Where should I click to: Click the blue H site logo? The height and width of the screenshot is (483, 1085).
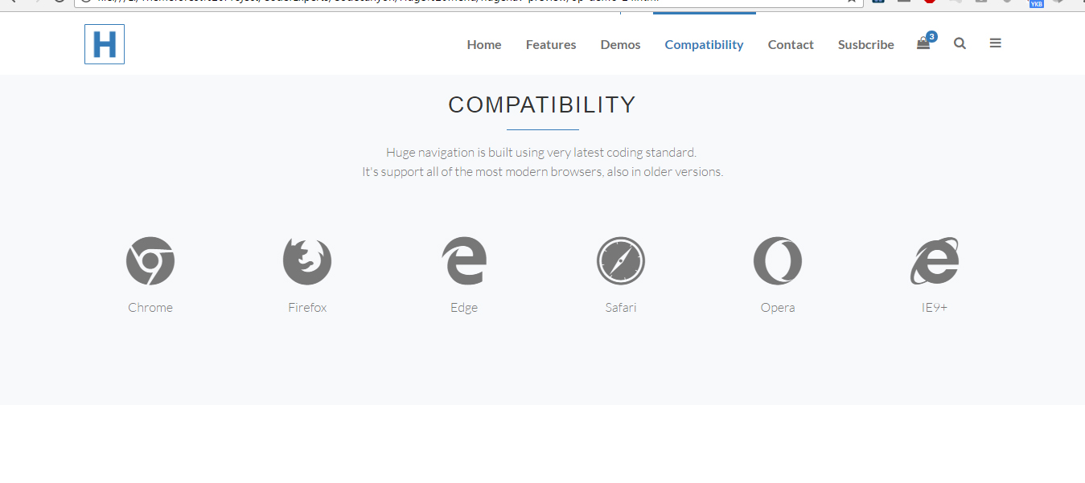(x=105, y=44)
